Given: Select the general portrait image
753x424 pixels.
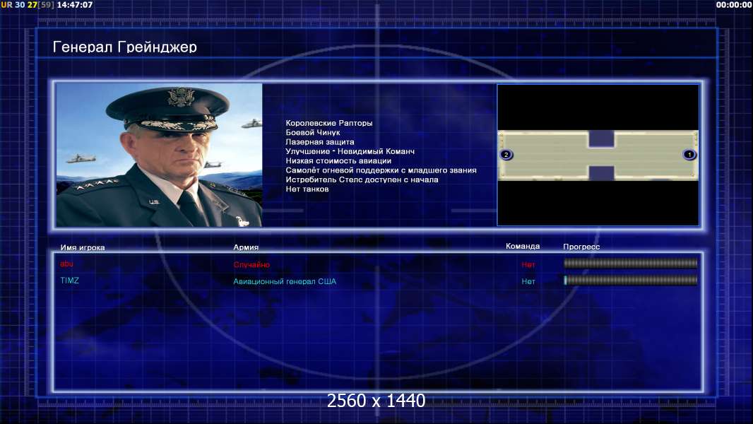Looking at the screenshot, I should point(159,155).
